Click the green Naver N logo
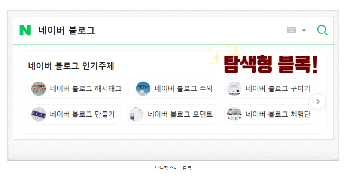Image resolution: width=344 pixels, height=178 pixels. (x=25, y=30)
